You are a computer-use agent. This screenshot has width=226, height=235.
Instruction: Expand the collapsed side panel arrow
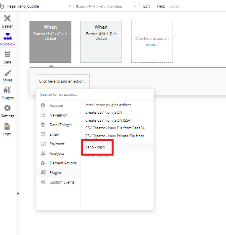point(18,194)
